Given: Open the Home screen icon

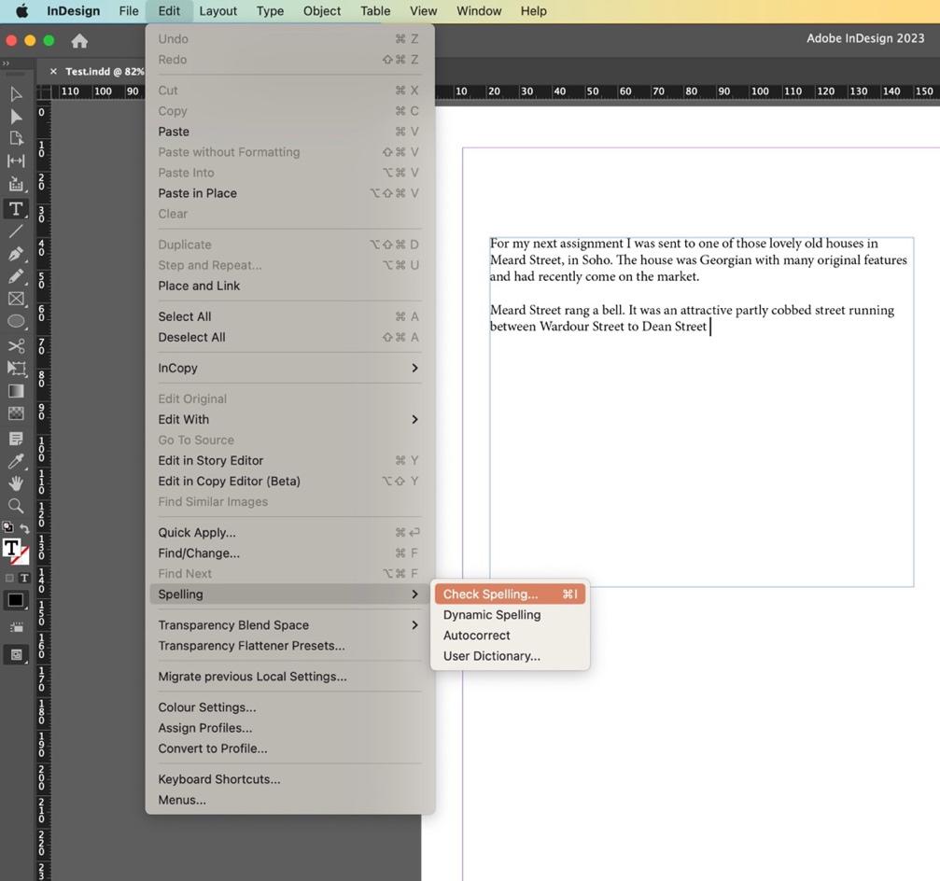Looking at the screenshot, I should (x=79, y=41).
